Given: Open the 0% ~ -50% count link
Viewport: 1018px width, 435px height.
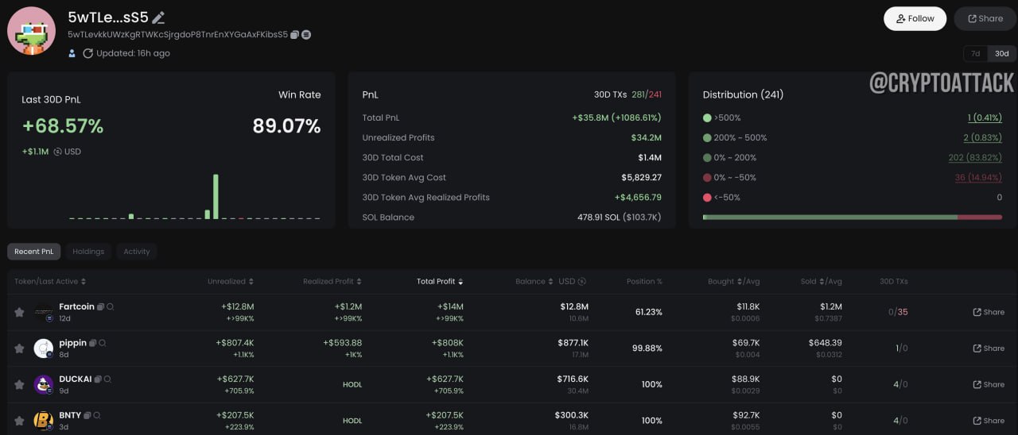Looking at the screenshot, I should pos(978,177).
